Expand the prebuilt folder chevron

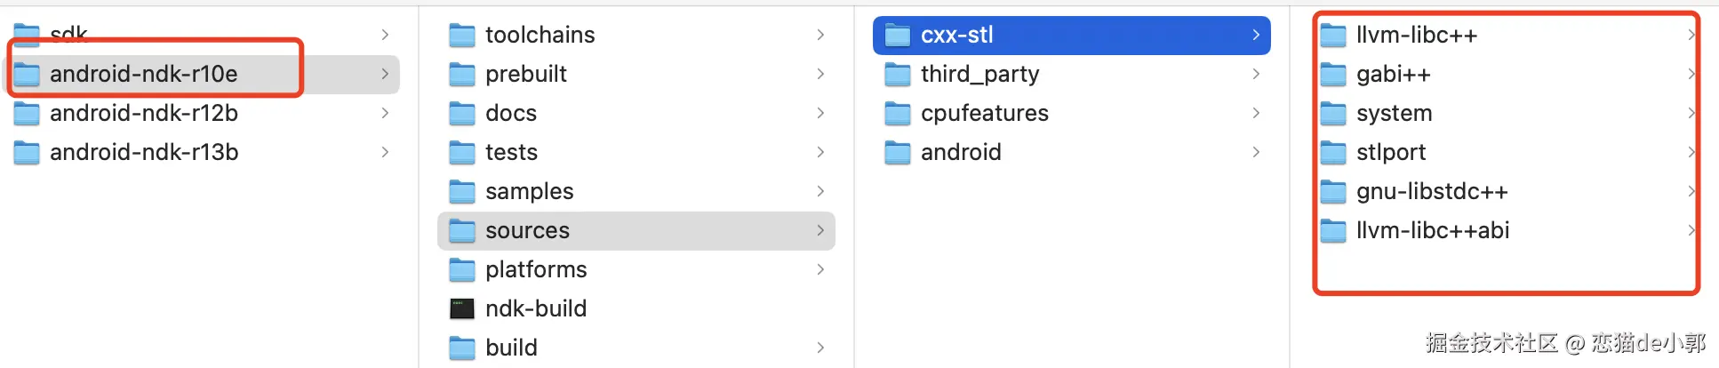(820, 74)
